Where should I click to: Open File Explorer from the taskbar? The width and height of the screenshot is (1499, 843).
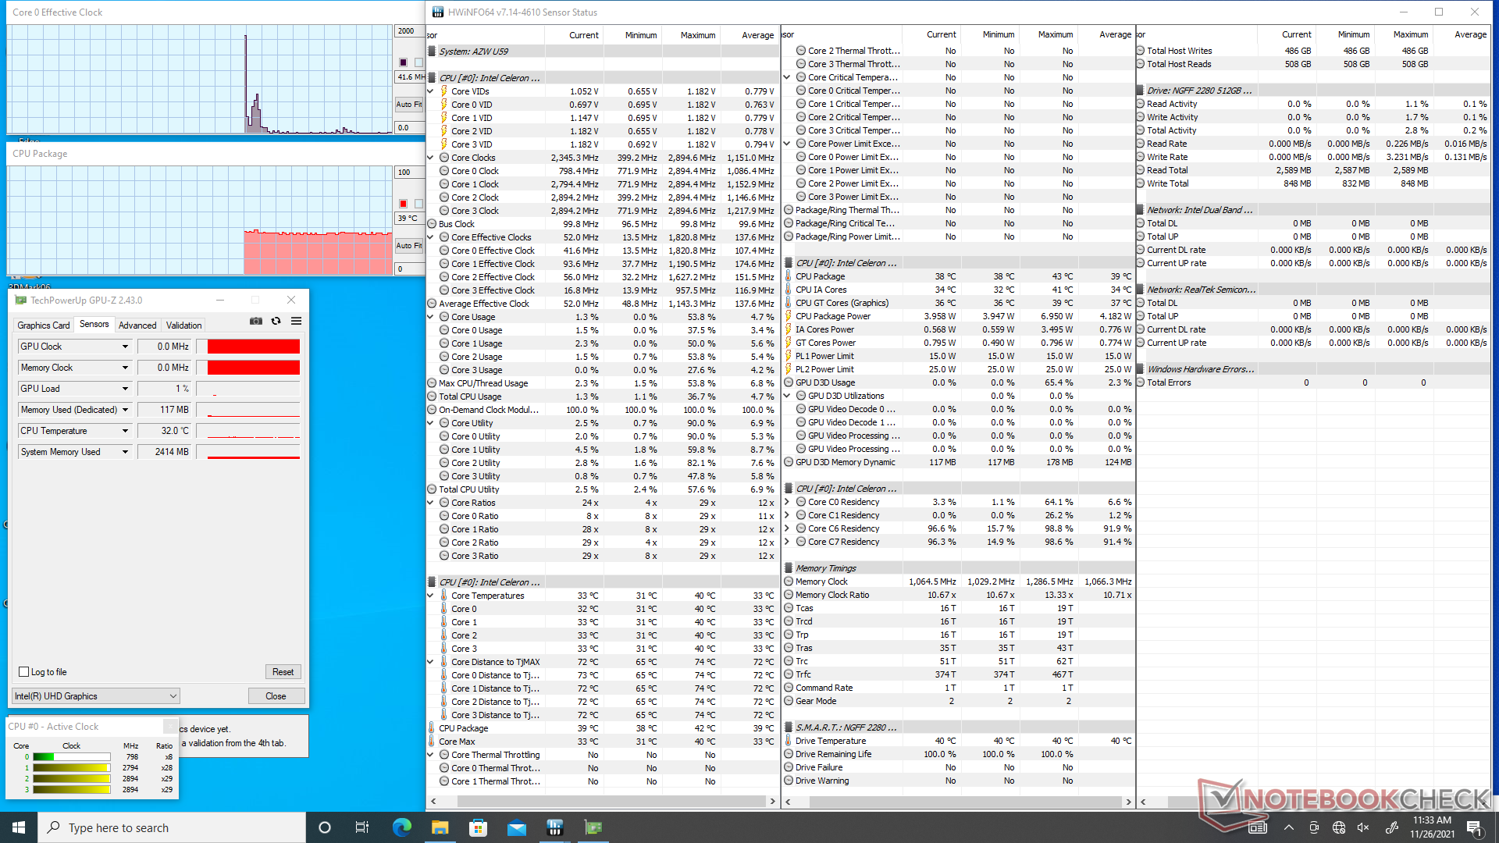click(x=440, y=827)
